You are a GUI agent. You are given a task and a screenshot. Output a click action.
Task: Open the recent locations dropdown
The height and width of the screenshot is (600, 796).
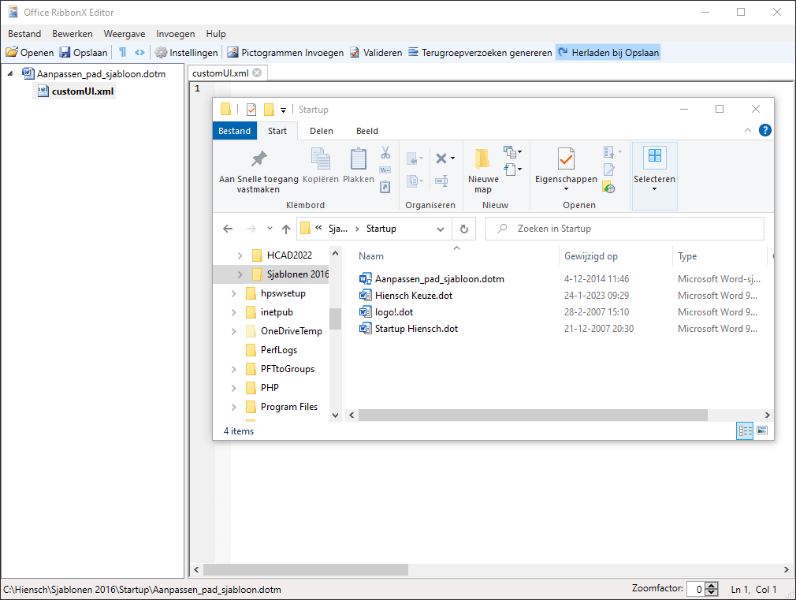270,229
